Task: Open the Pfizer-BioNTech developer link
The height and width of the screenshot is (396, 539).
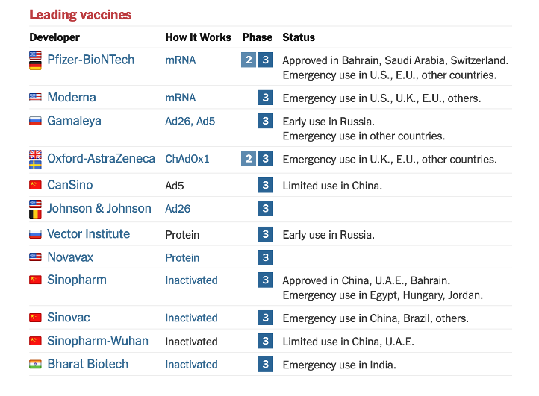Action: click(90, 60)
